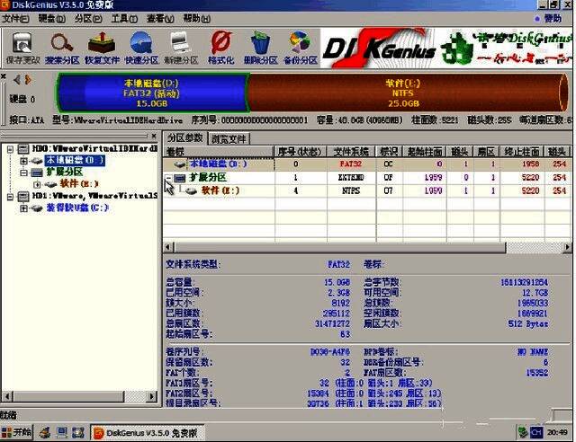Select HD1:VMware disk in the tree
This screenshot has height=442, width=576.
click(x=94, y=196)
